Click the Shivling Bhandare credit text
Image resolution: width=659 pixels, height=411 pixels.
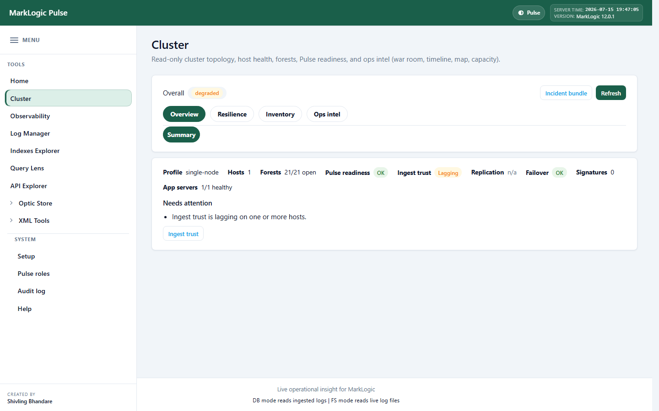click(30, 401)
